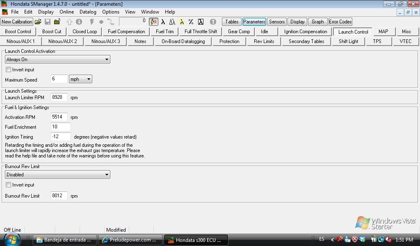
Task: Click the plain lambda toolbar icon
Action: [163, 22]
